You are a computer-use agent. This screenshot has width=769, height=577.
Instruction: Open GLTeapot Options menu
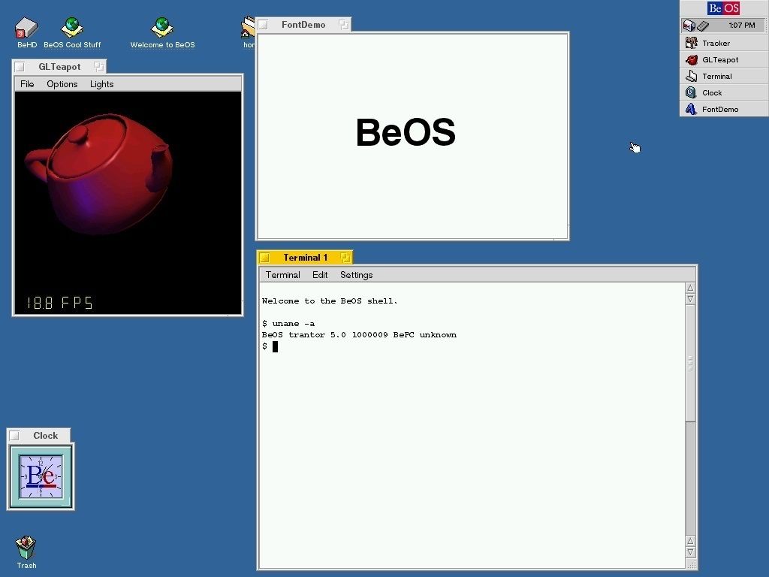coord(62,84)
